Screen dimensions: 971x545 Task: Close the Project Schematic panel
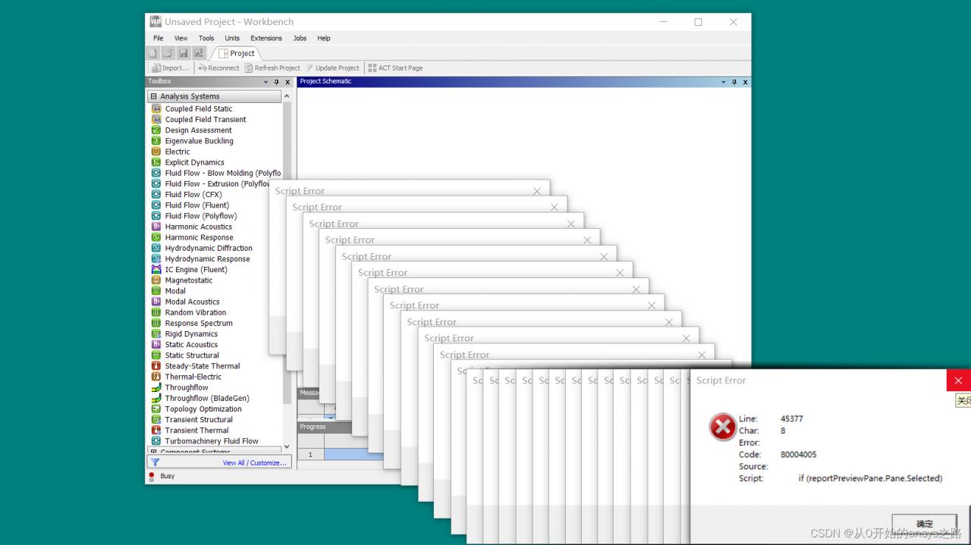[745, 82]
